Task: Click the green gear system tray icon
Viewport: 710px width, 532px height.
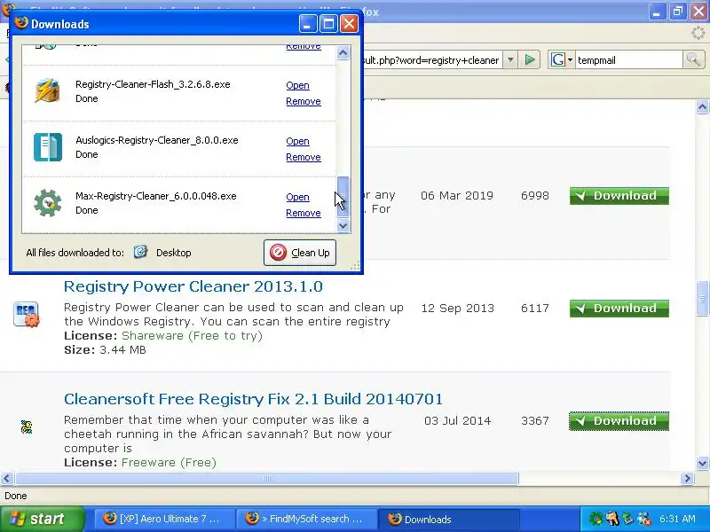Action: [x=596, y=519]
